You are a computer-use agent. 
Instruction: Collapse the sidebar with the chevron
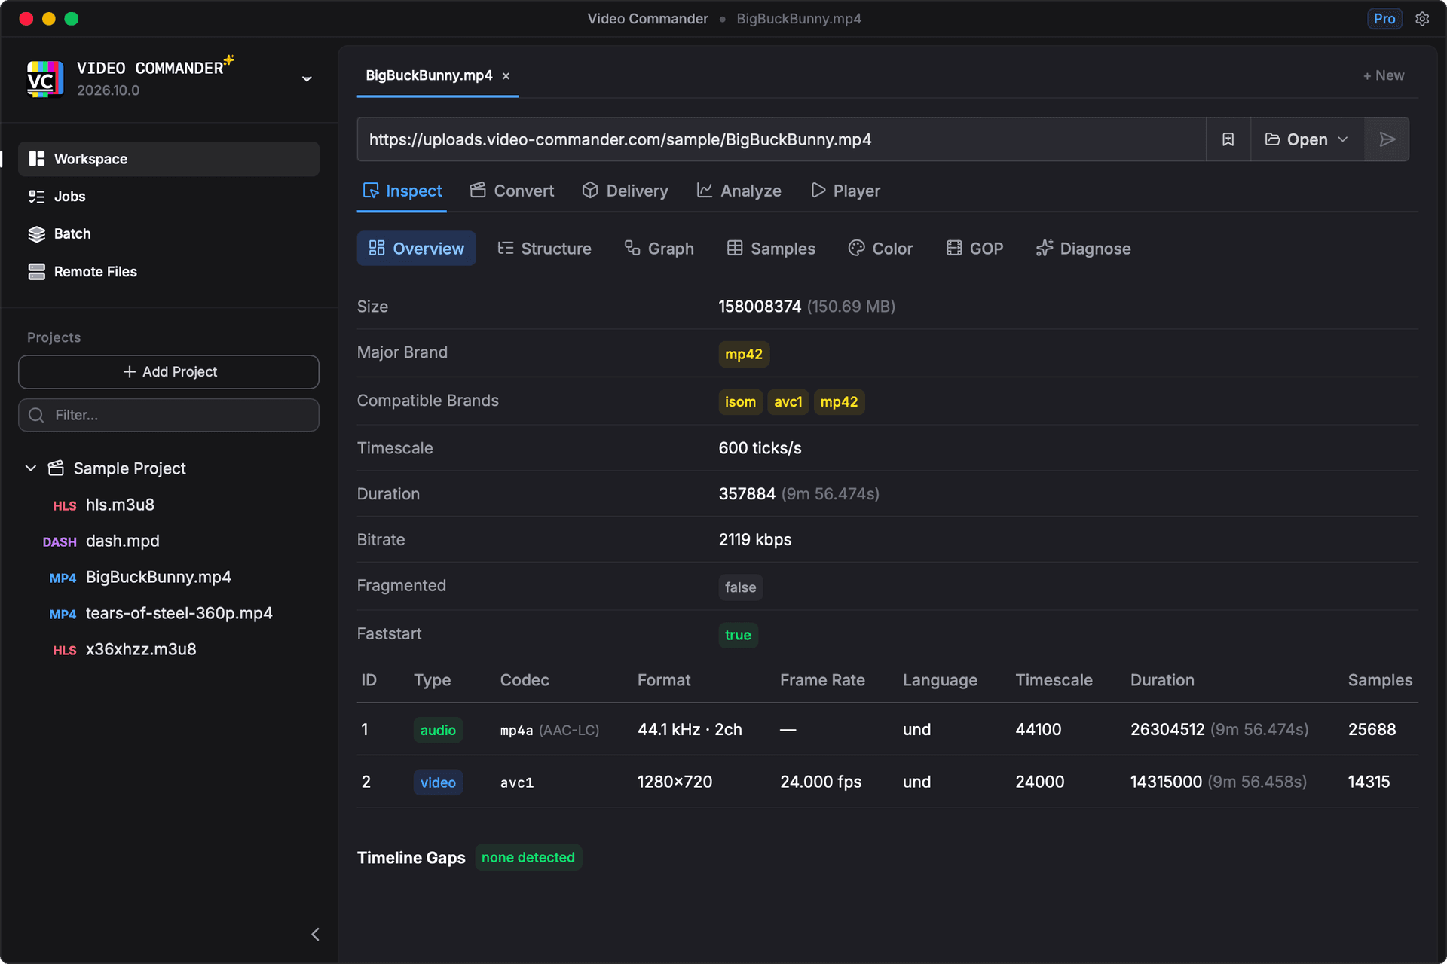315,935
